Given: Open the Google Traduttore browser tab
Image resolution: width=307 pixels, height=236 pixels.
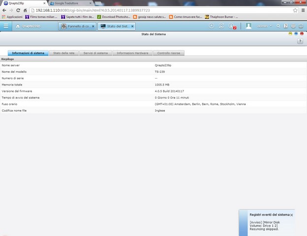Looking at the screenshot, I should 70,3.
